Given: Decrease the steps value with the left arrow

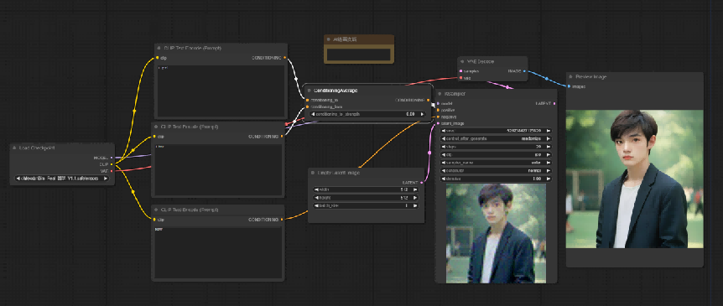Looking at the screenshot, I should click(444, 146).
